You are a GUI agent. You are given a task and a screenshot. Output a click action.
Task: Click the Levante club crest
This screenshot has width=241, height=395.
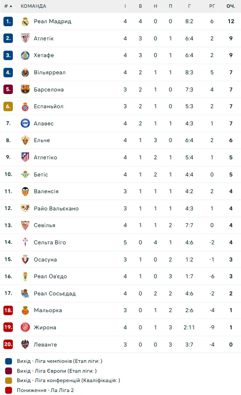(25, 344)
